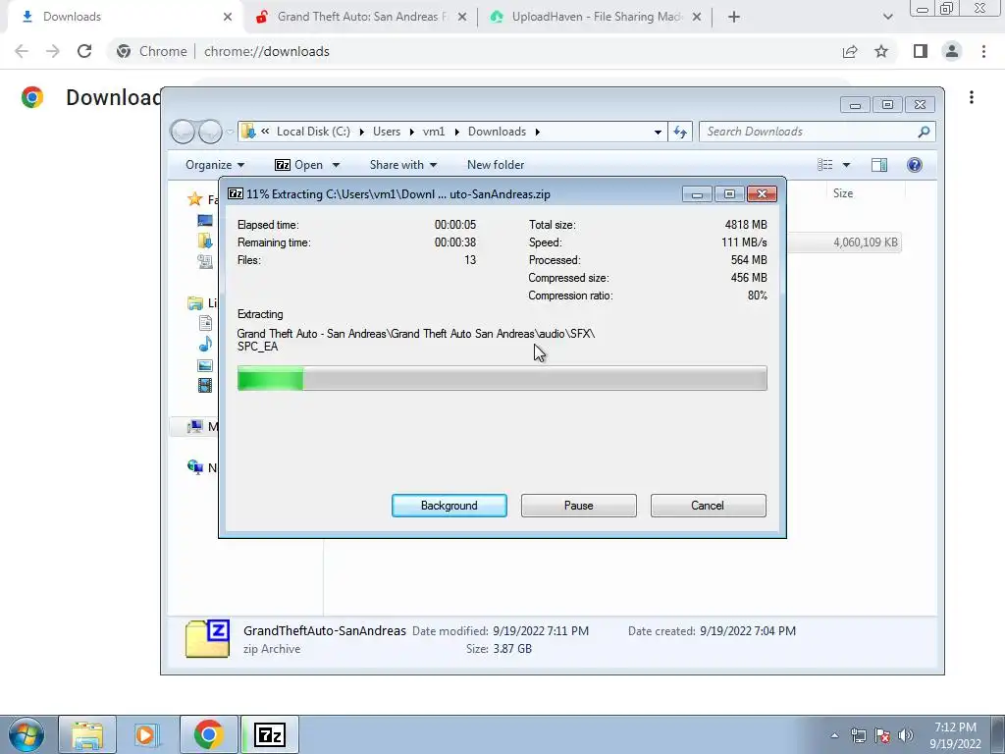Change Explorer view icon
The height and width of the screenshot is (754, 1005).
(x=824, y=165)
